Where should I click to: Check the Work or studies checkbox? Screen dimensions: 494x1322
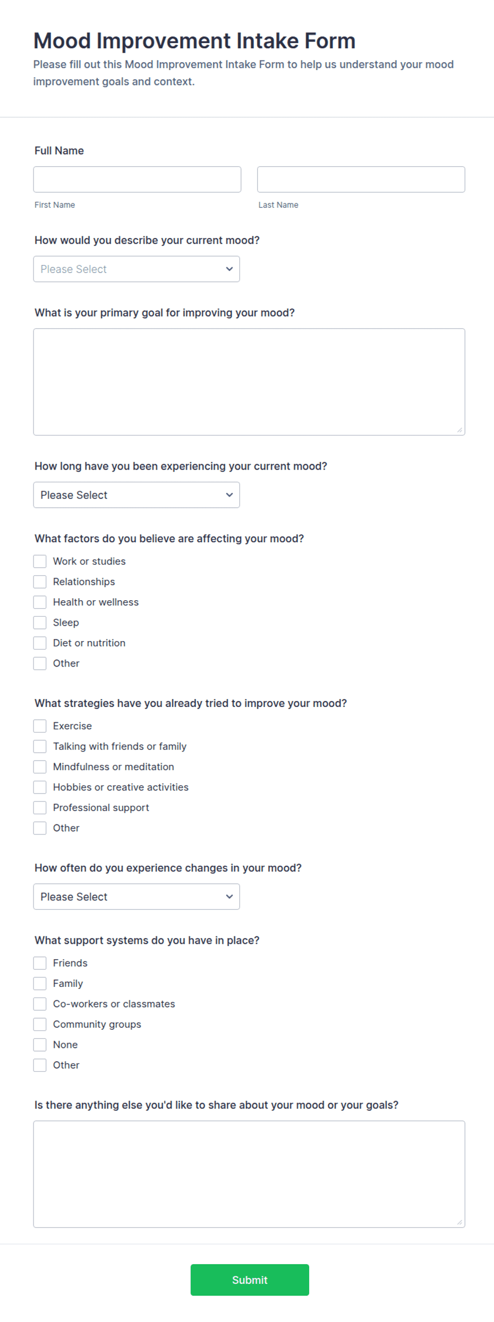point(40,561)
